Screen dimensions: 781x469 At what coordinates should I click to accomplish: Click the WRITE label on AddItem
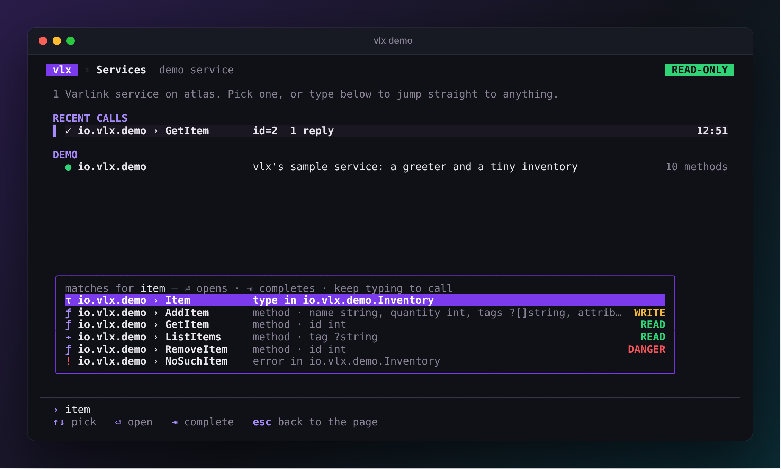(649, 313)
